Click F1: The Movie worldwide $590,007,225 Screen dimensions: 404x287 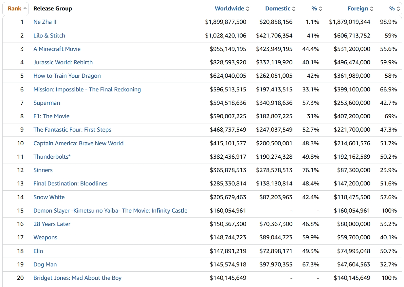click(x=228, y=116)
